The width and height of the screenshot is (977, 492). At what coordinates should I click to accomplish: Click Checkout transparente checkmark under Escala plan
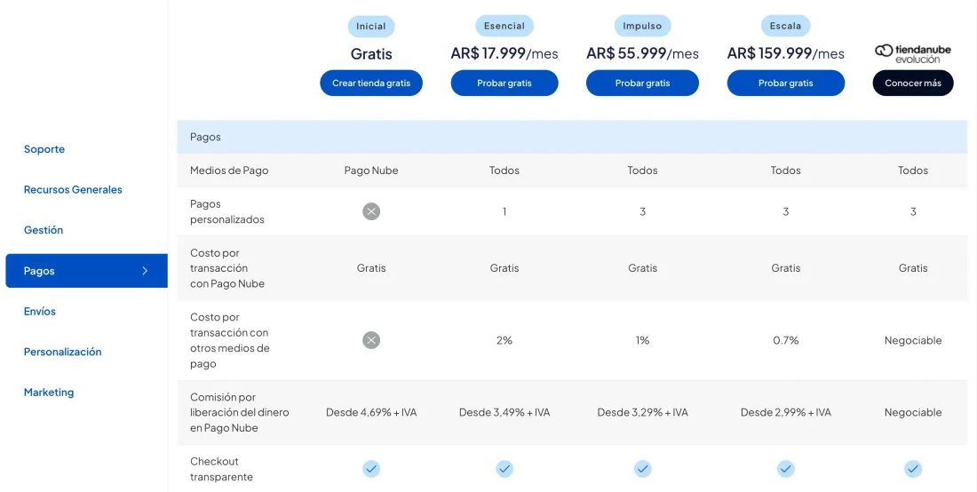(x=785, y=469)
